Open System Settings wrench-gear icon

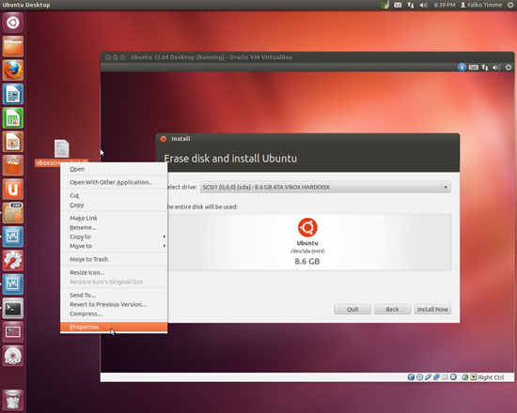tap(13, 261)
